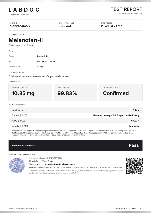The image size is (151, 213).
Task: Click the Third-Party Test Data heading
Action: tap(41, 161)
